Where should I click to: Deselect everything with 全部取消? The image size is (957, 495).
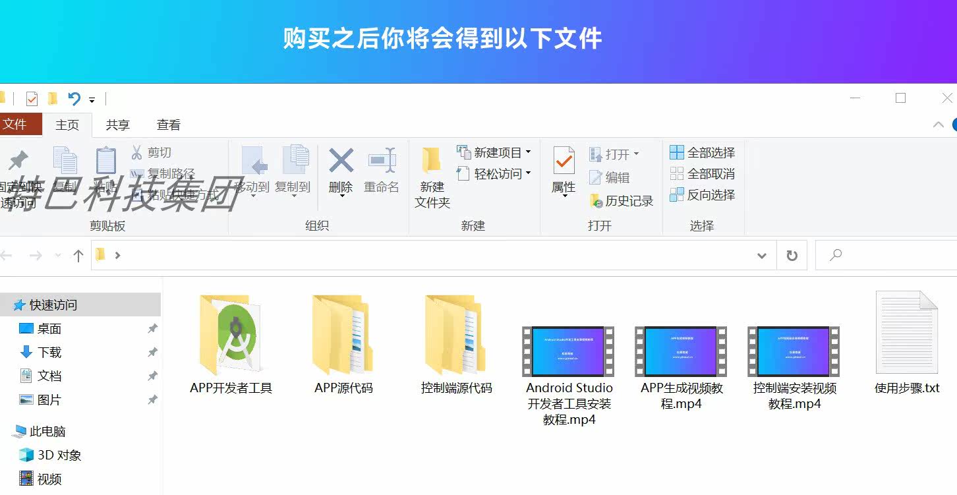coord(702,174)
